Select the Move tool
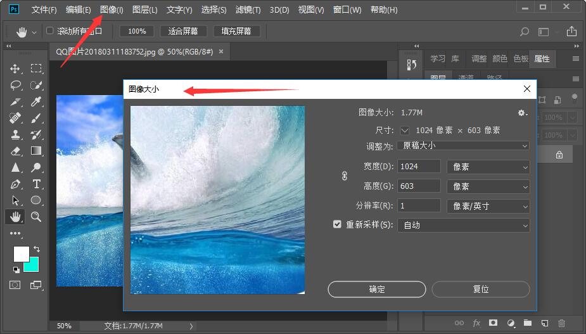The width and height of the screenshot is (586, 334). [15, 68]
